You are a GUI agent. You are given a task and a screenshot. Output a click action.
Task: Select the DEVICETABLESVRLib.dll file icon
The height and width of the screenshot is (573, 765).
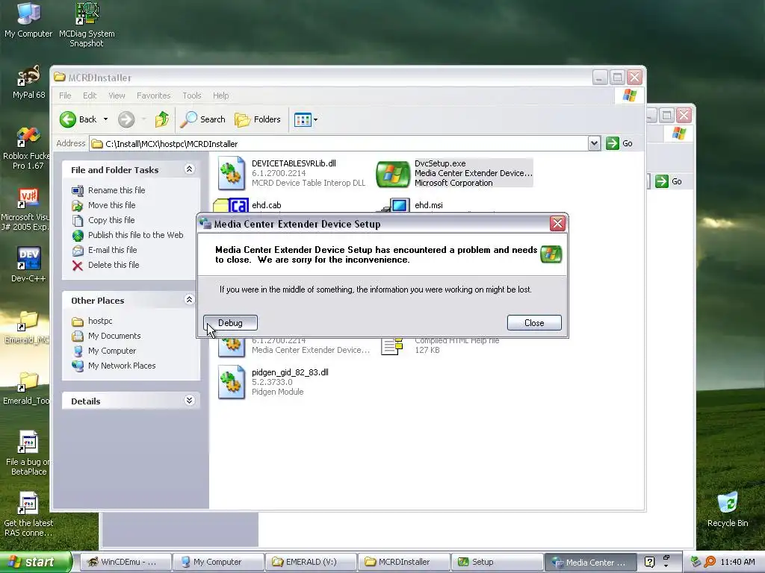click(232, 173)
